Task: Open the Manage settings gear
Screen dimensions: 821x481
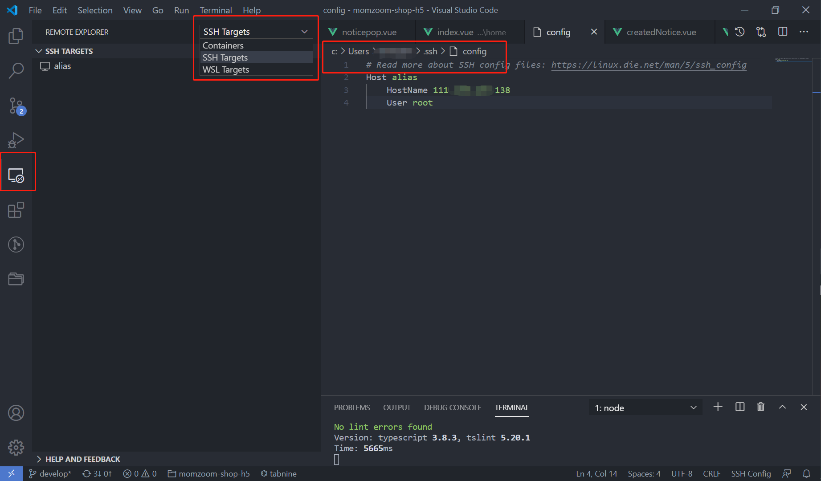Action: click(x=16, y=448)
